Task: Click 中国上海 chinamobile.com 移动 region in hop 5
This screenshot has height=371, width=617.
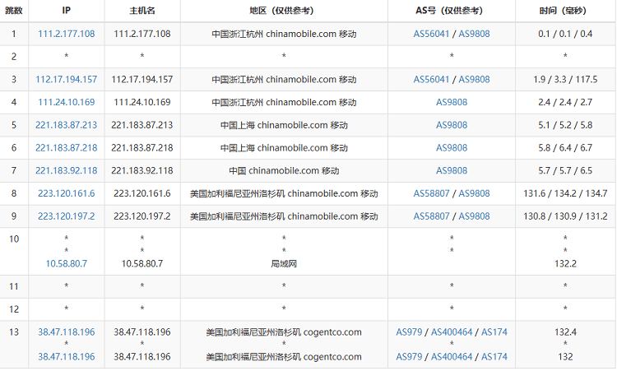Action: pyautogui.click(x=284, y=126)
